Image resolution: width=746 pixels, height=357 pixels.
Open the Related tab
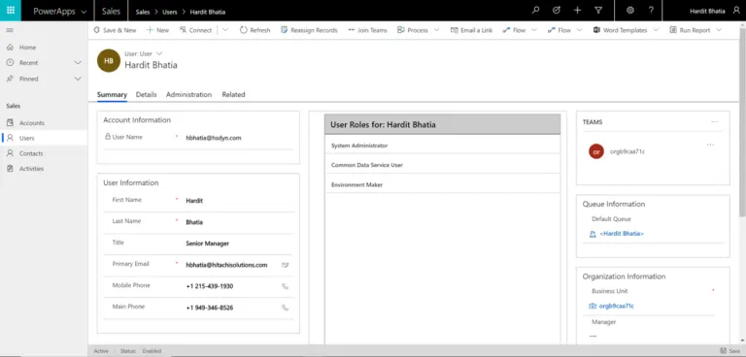coord(233,95)
